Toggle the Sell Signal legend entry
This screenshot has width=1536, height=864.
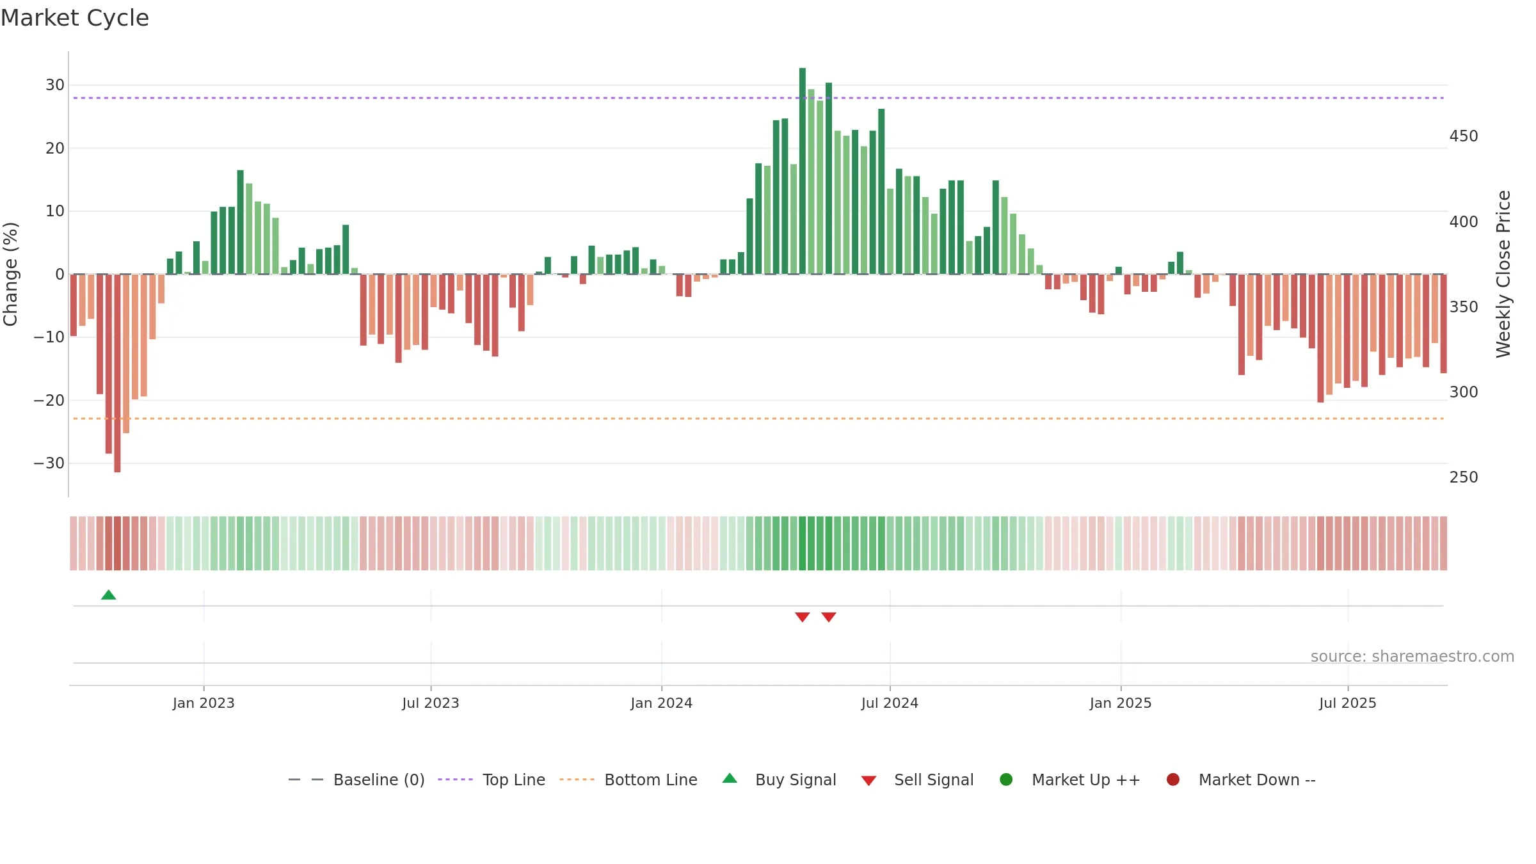point(917,780)
